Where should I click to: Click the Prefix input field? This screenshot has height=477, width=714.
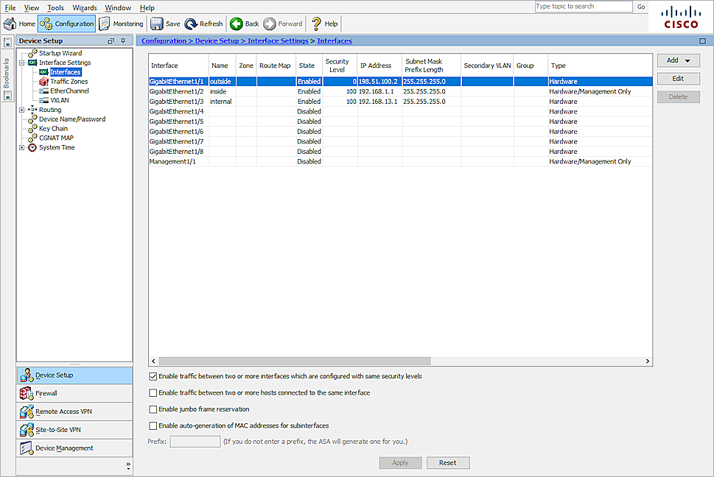point(195,441)
